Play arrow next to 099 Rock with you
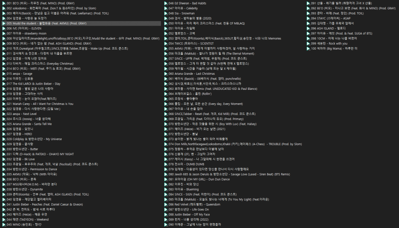This screenshot has height=228, width=399. pos(309,43)
